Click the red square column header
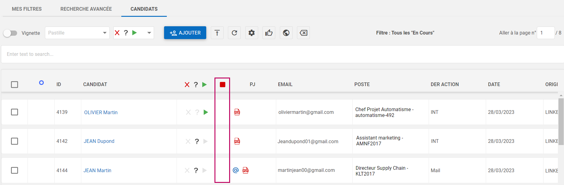The image size is (564, 185). [x=222, y=85]
